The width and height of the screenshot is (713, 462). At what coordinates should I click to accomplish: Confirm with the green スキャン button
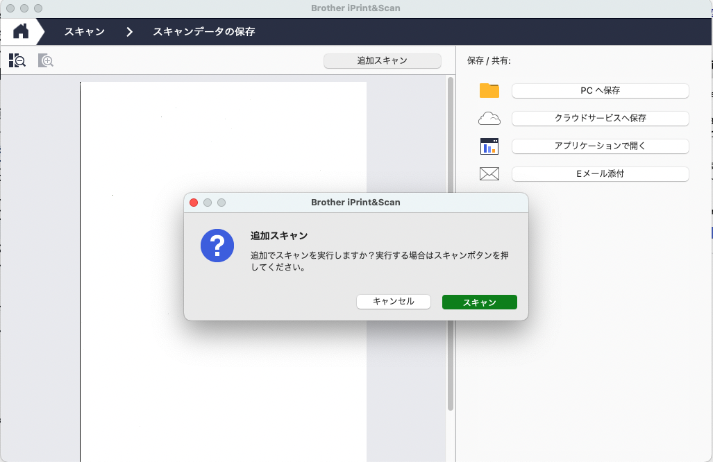[480, 302]
